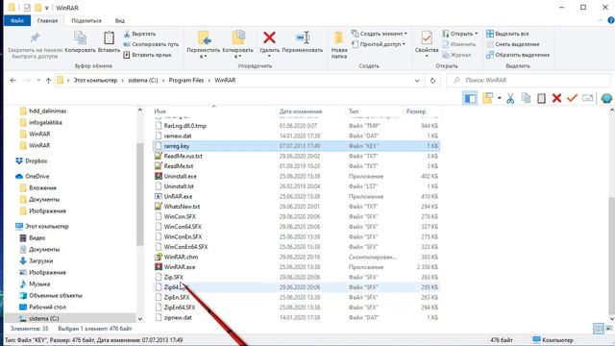Create a new folder via Новая папка

coord(339,44)
